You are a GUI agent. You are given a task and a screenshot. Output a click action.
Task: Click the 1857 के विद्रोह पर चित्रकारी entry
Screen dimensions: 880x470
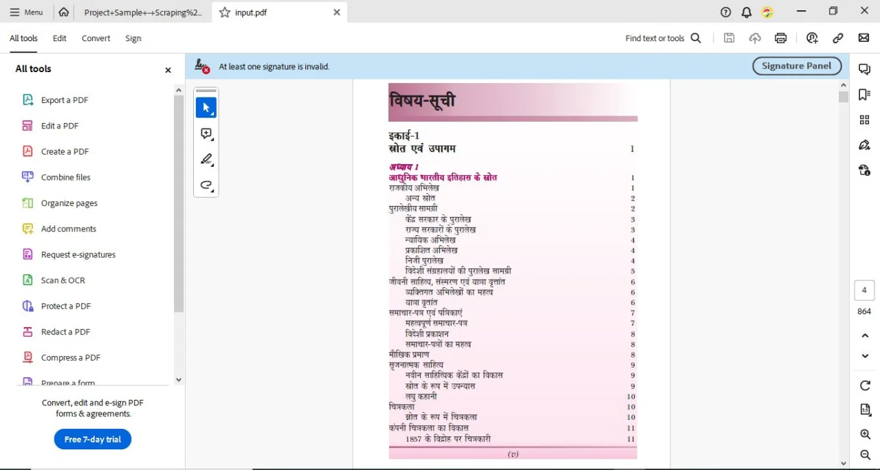[x=448, y=438]
